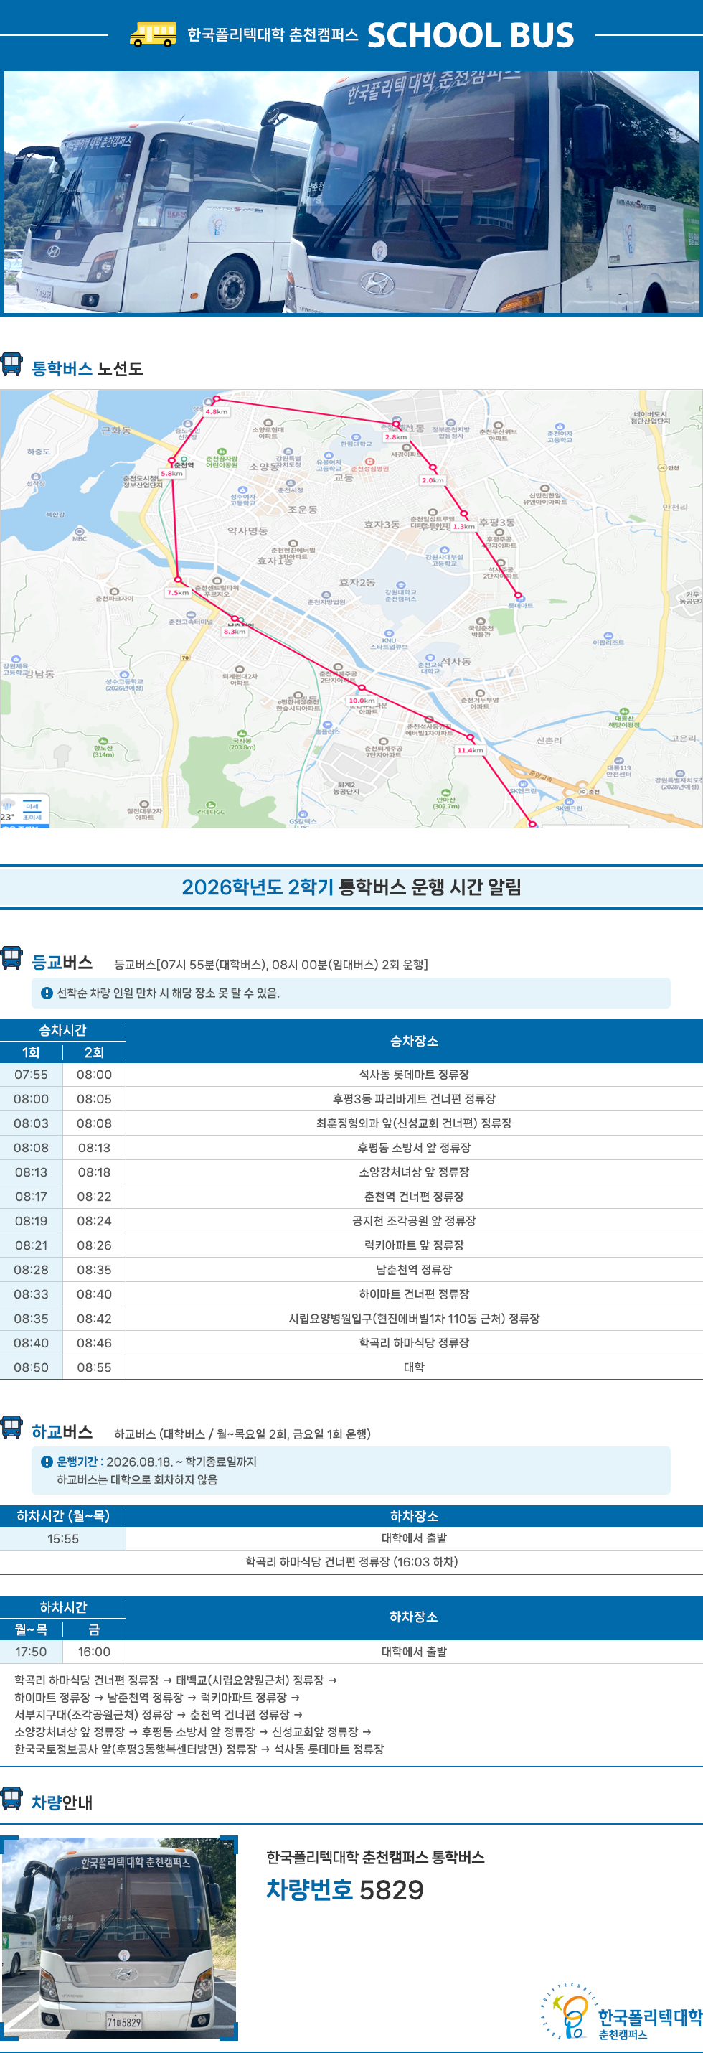The width and height of the screenshot is (703, 2053).
Task: Click the 차량번호 5829 text
Action: click(345, 1889)
